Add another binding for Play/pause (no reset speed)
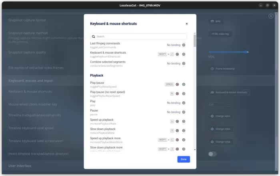 [184, 94]
